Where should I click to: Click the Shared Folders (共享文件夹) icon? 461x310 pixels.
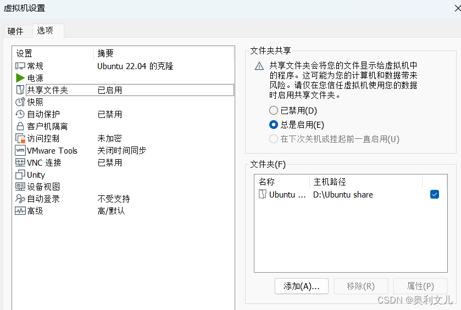[x=20, y=90]
